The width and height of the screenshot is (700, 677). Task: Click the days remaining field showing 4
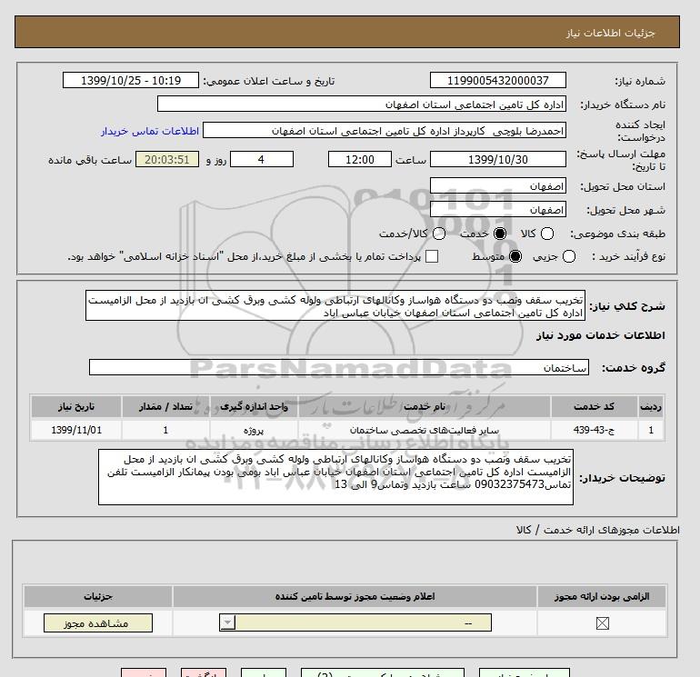[262, 159]
